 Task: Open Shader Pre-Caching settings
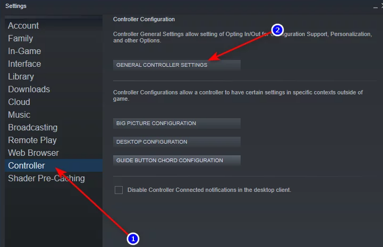coord(54,178)
